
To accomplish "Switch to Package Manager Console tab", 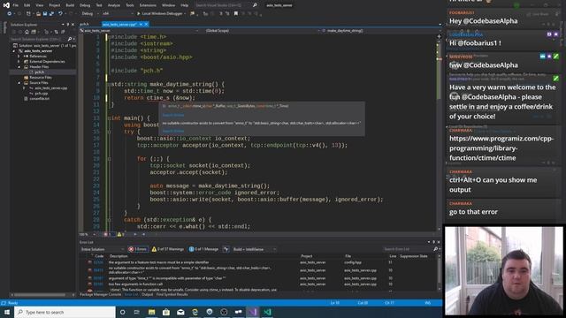I will pyautogui.click(x=100, y=294).
